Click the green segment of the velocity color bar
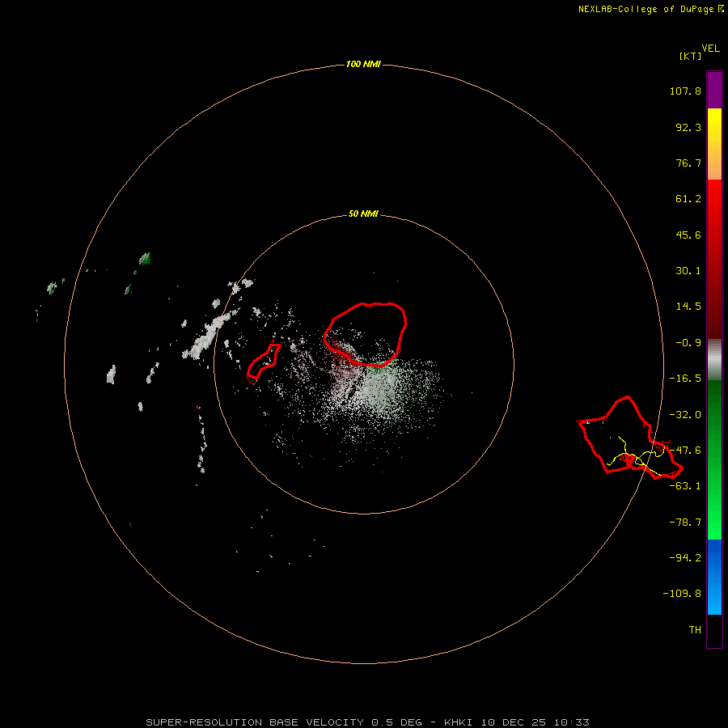 (714, 459)
